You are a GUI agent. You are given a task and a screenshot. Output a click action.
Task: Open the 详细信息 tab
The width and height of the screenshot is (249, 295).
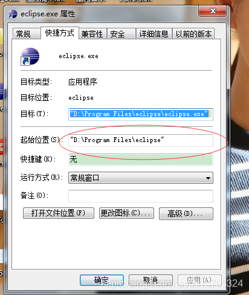point(154,34)
